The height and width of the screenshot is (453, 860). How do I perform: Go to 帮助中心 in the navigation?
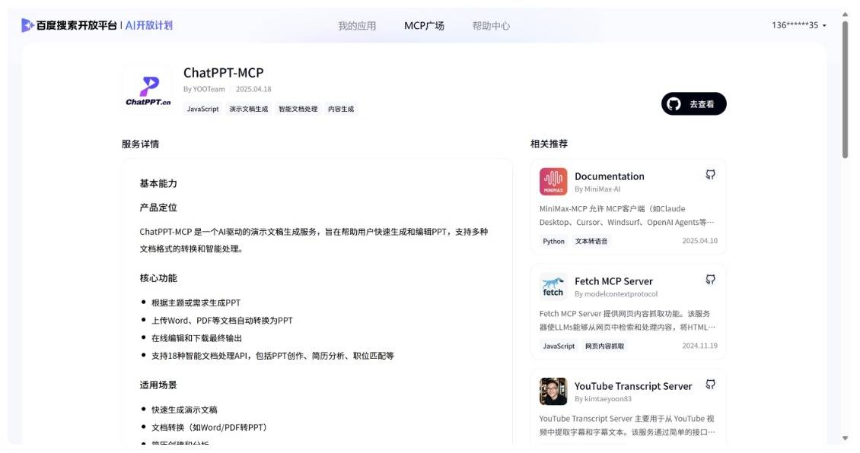click(491, 26)
